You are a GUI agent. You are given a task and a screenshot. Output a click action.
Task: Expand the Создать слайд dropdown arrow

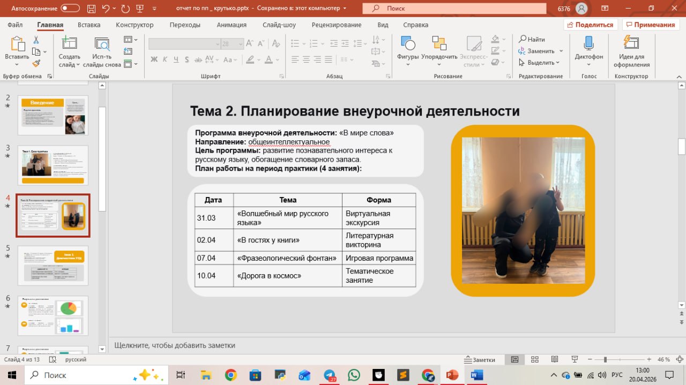point(78,65)
